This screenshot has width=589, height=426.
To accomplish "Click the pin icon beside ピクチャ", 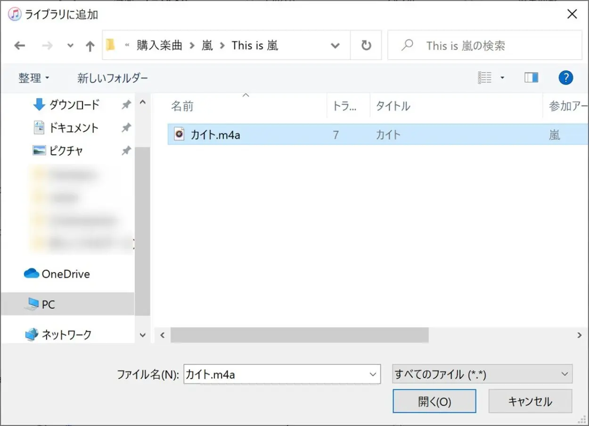I will [x=126, y=151].
